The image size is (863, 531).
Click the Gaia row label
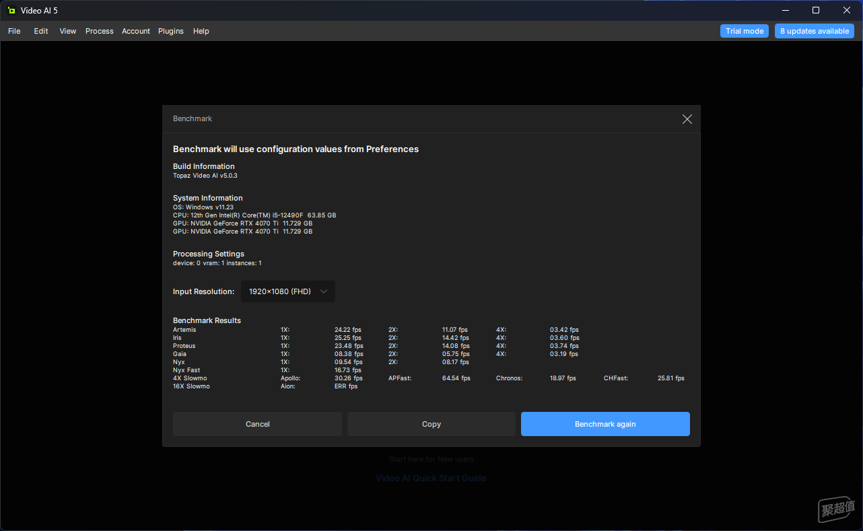click(180, 354)
